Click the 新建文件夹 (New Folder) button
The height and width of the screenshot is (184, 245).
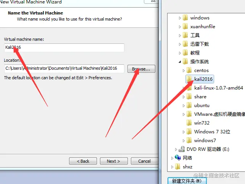click(x=187, y=181)
